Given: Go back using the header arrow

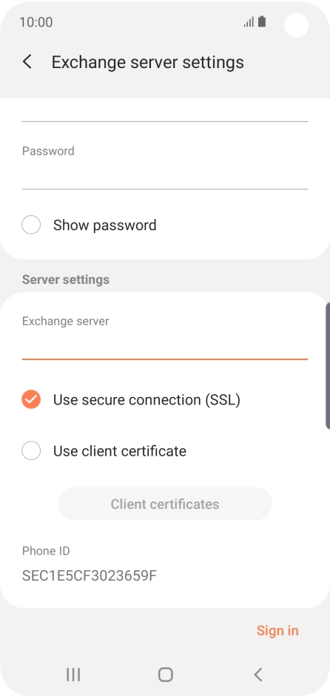Looking at the screenshot, I should 27,61.
